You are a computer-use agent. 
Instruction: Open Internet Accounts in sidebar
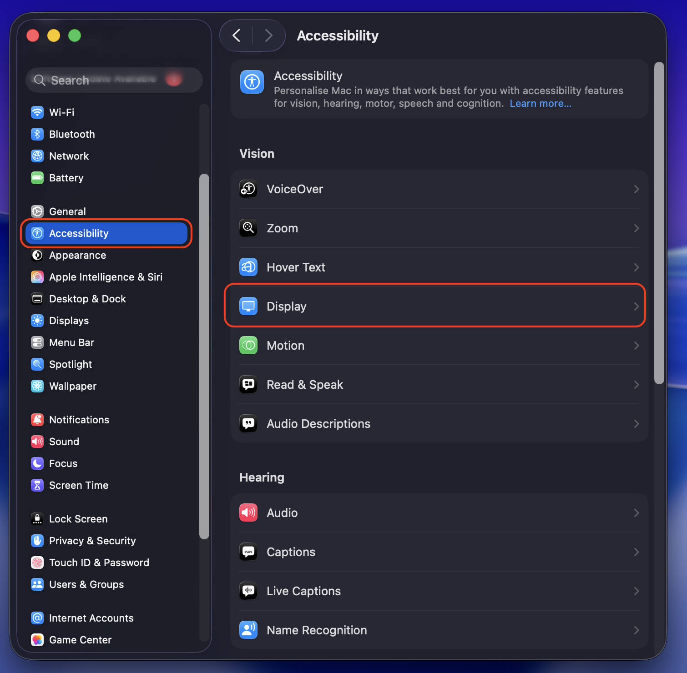[106, 618]
